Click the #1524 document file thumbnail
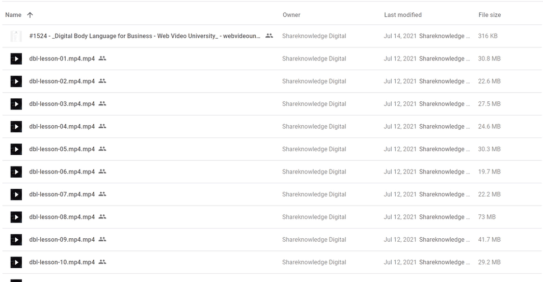 16,36
